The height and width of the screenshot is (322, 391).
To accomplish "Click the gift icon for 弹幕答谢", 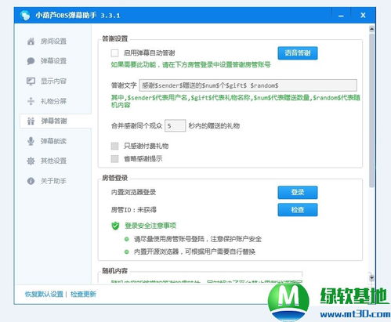I will (31, 121).
